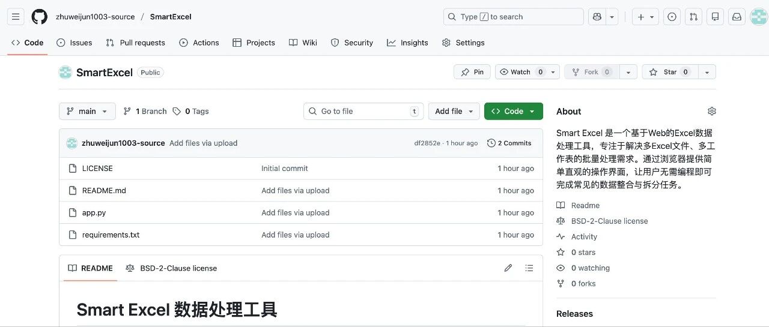Pin the SmartExcel repository
Screen dimensions: 769x327
(x=472, y=72)
